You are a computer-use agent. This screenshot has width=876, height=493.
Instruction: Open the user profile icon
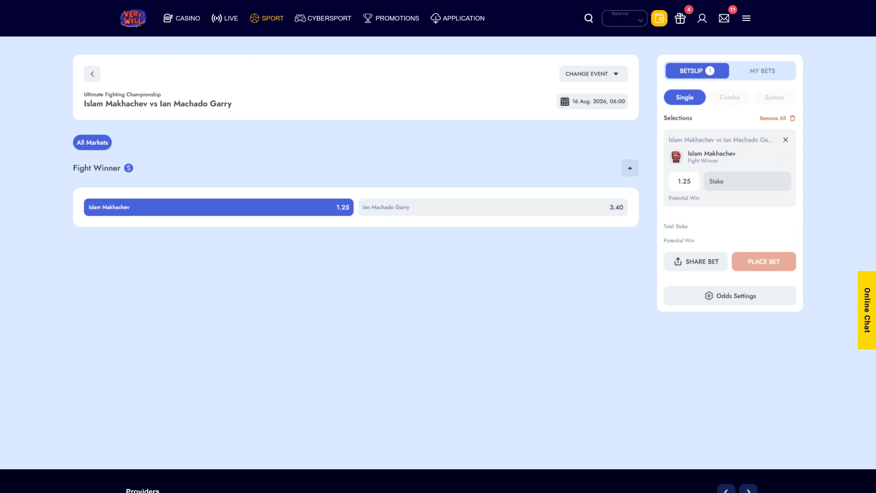click(702, 18)
